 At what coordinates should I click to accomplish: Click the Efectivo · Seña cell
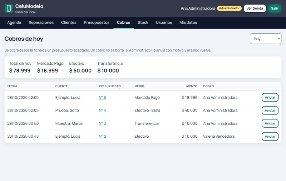click(x=147, y=111)
